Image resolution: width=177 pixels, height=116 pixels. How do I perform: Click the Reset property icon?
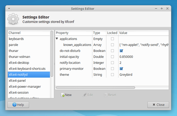(x=105, y=95)
